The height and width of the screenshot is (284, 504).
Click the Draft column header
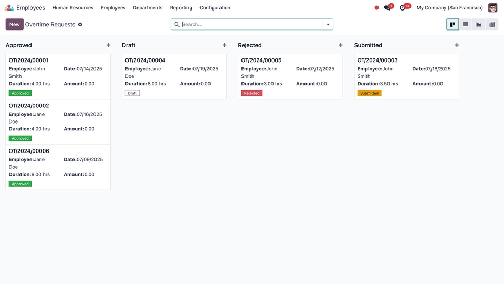click(129, 45)
